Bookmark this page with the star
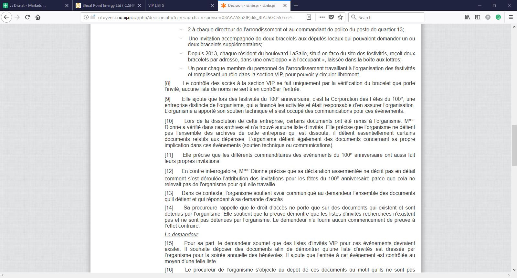 (340, 17)
